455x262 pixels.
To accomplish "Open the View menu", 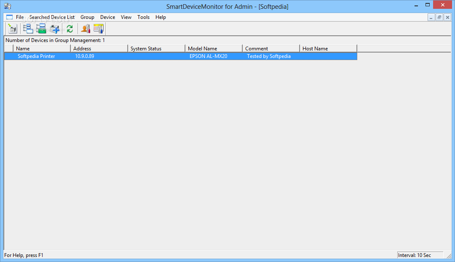I will click(126, 17).
